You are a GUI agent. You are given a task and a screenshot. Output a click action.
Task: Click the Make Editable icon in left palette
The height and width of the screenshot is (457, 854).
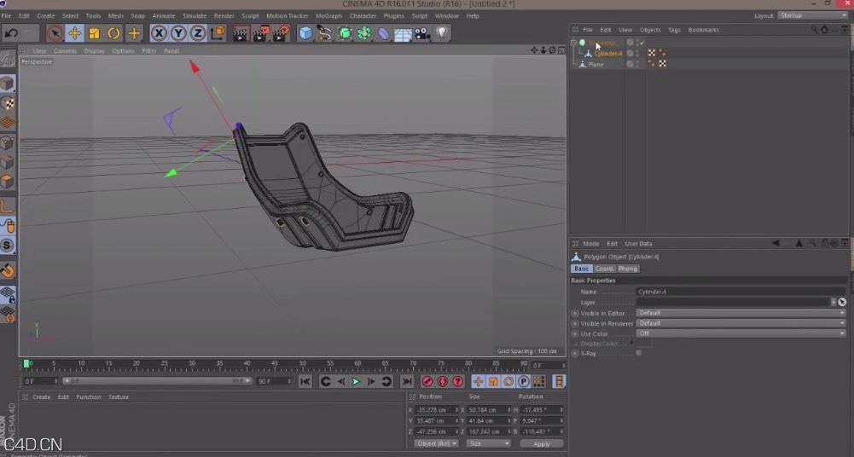click(x=8, y=58)
